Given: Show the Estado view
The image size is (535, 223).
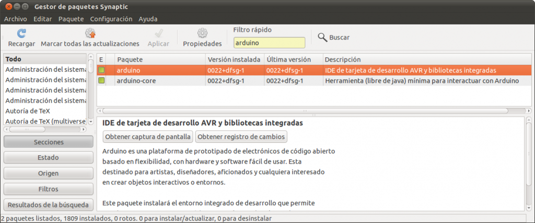Looking at the screenshot, I should (x=49, y=158).
